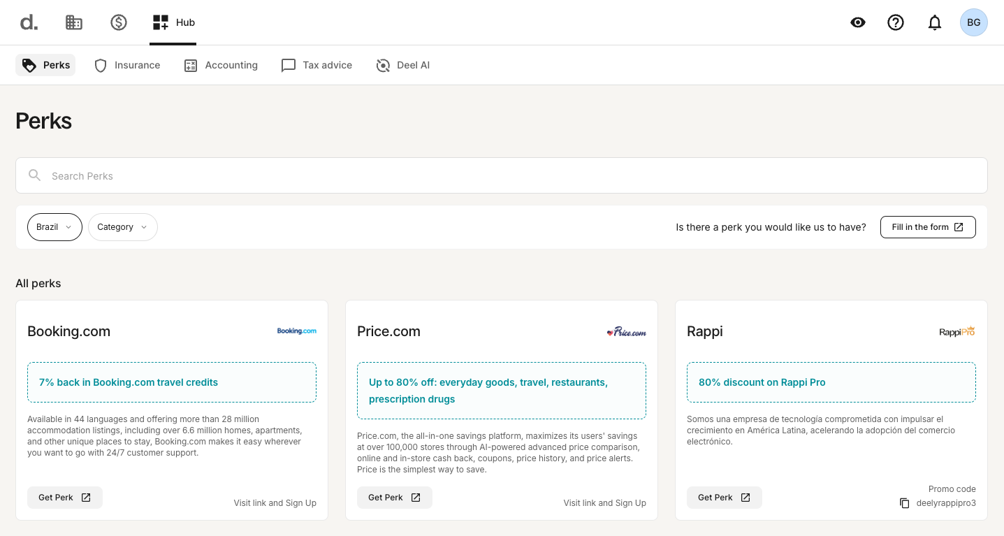Screen dimensions: 1004x536
Task: Click Get Perk for Price.com
Action: click(x=395, y=498)
